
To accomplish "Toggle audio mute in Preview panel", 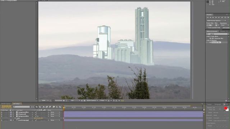I will [x=222, y=18].
